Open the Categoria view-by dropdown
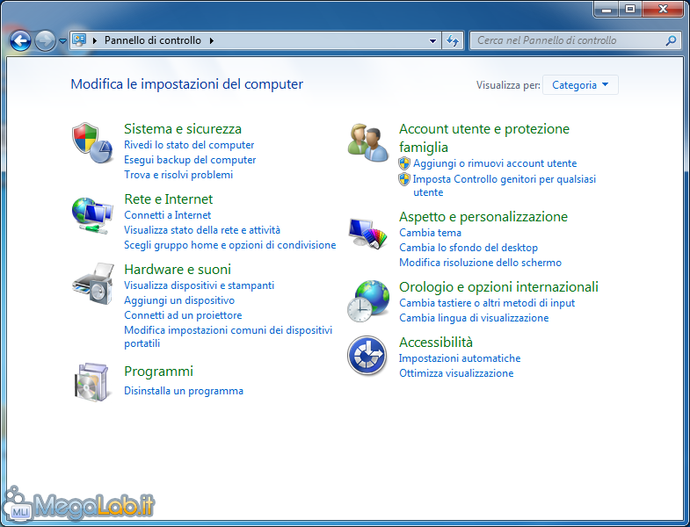This screenshot has height=527, width=690. (580, 85)
